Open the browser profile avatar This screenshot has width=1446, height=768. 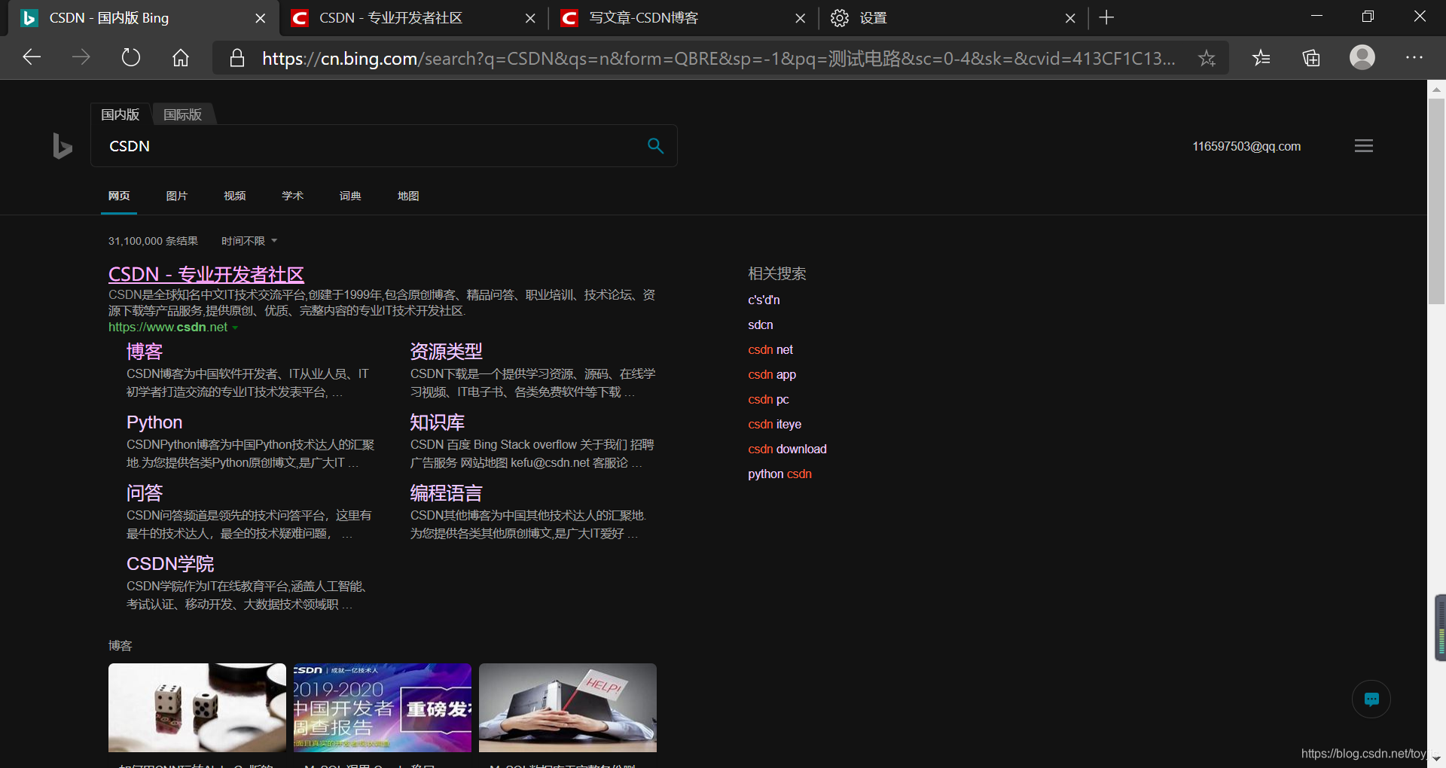click(1362, 57)
